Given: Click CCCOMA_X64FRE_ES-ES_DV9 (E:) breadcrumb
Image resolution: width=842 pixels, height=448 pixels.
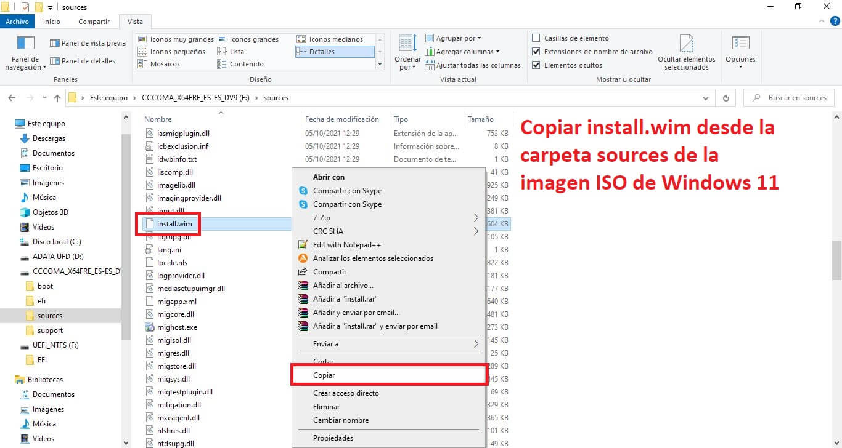Looking at the screenshot, I should click(x=196, y=98).
